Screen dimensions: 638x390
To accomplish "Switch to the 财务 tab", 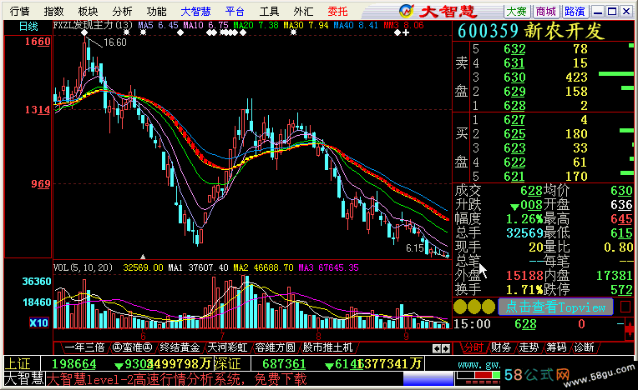I will 501,347.
